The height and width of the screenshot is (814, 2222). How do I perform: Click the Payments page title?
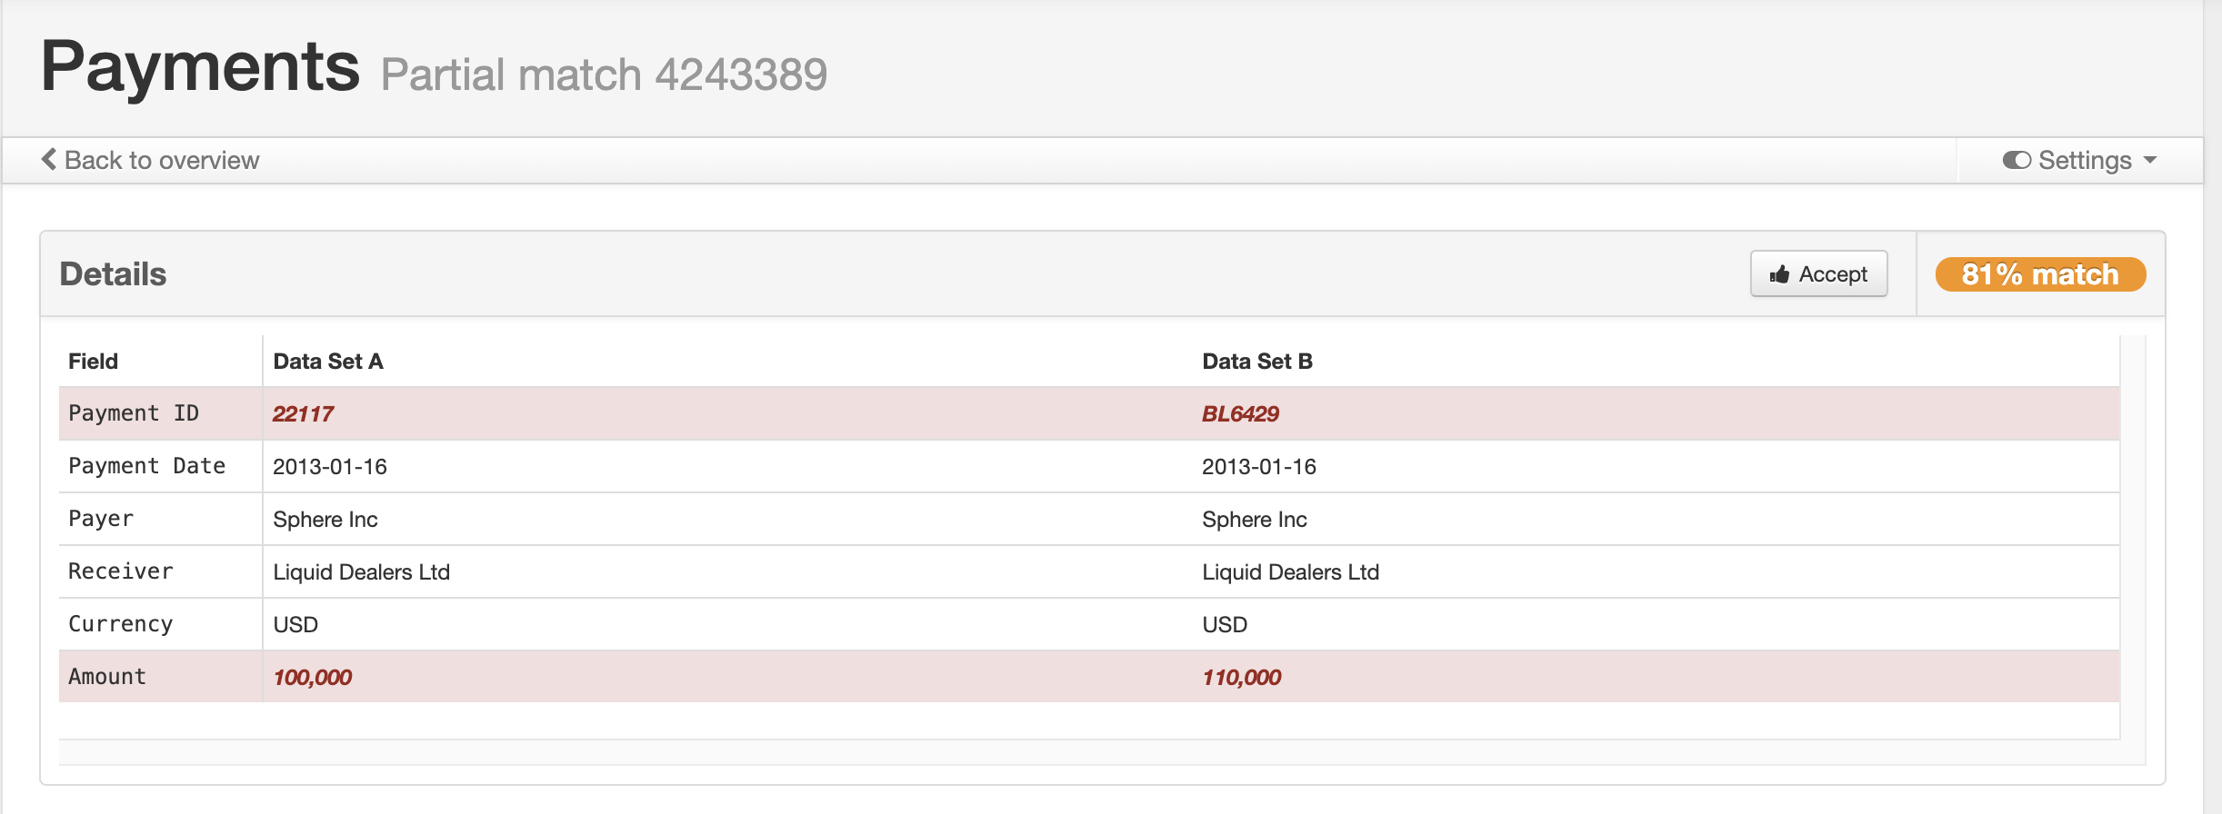pyautogui.click(x=200, y=67)
